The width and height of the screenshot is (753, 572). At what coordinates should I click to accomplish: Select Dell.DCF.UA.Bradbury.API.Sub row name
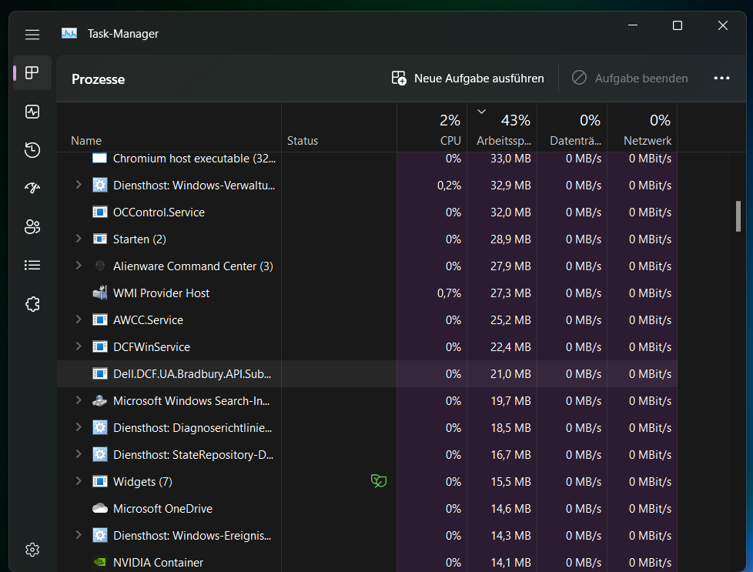click(192, 373)
